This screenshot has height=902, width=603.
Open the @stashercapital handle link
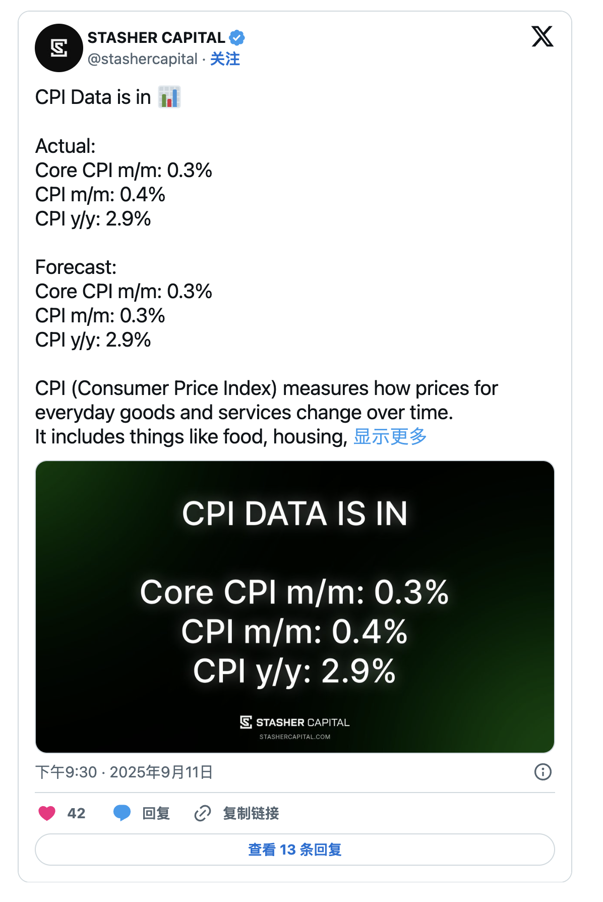[143, 59]
